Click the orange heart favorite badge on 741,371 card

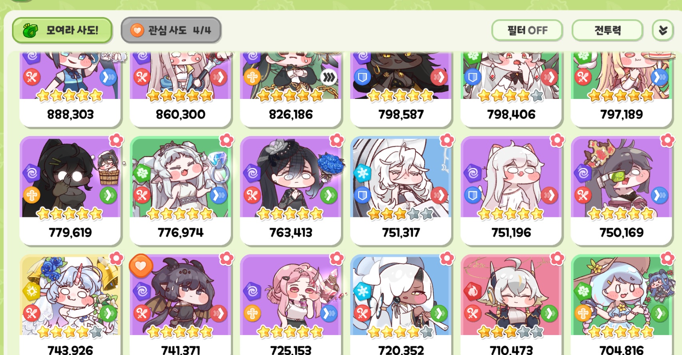(x=141, y=266)
